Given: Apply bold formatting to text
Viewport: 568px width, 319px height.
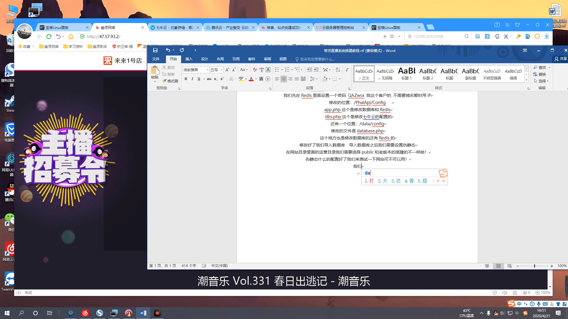Looking at the screenshot, I should coord(186,79).
